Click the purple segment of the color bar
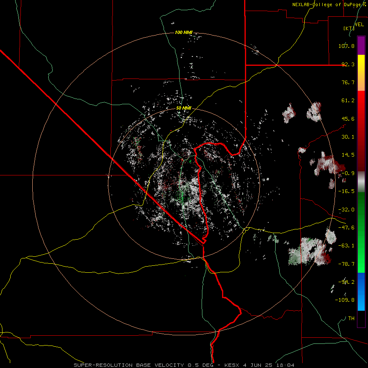The width and height of the screenshot is (368, 368). click(x=361, y=45)
